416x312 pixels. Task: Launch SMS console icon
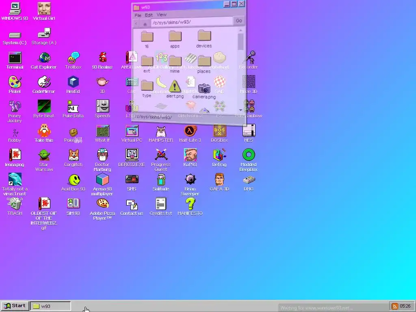pyautogui.click(x=132, y=182)
